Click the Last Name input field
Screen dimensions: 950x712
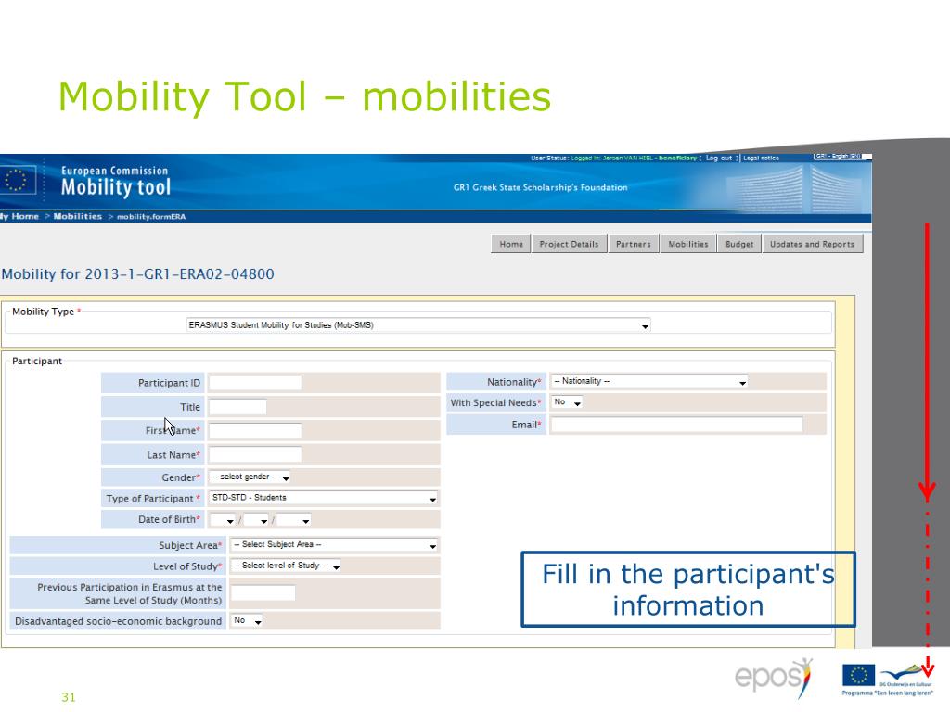tap(255, 454)
